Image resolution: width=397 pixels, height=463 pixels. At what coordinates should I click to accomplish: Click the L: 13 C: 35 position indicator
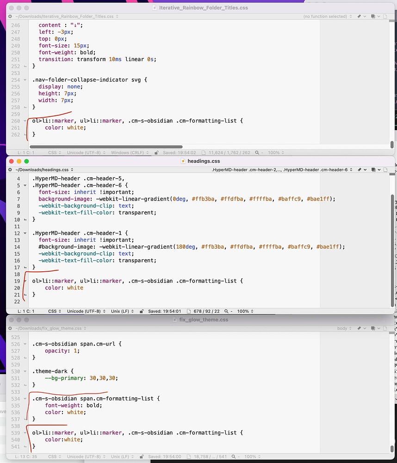25,457
